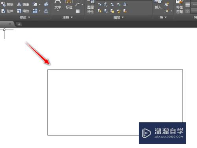Image resolution: width=197 pixels, height=148 pixels.
Task: Select the current drawing file tab
Action: (x=7, y=24)
